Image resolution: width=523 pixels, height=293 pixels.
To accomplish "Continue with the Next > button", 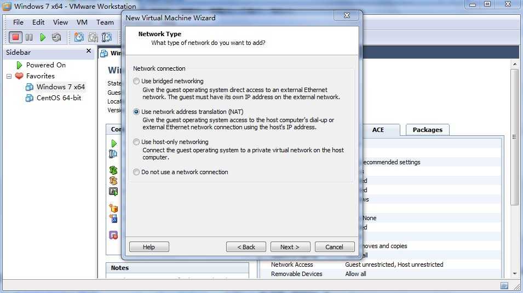I will pyautogui.click(x=290, y=247).
